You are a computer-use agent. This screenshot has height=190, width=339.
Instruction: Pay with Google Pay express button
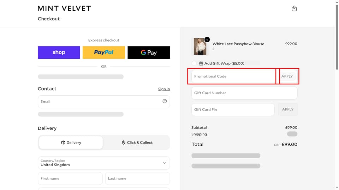click(x=149, y=52)
